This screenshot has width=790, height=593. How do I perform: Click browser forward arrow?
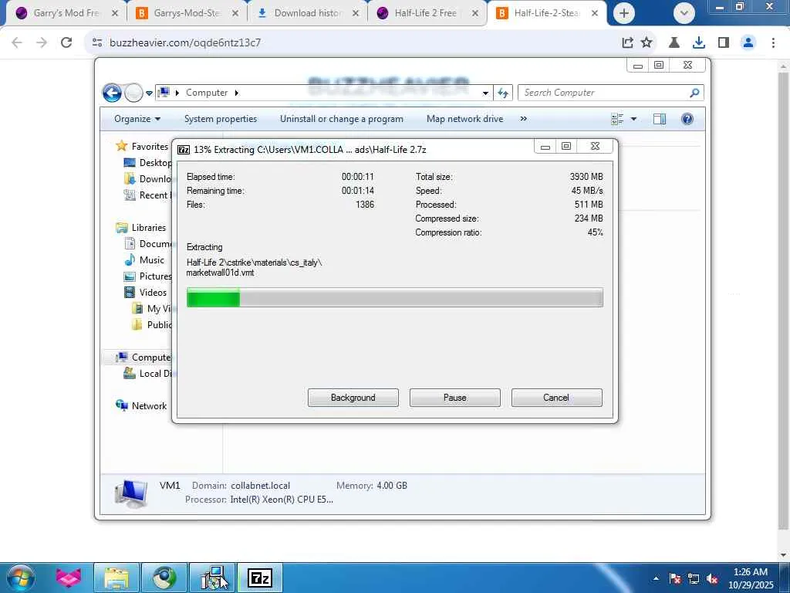[x=42, y=42]
